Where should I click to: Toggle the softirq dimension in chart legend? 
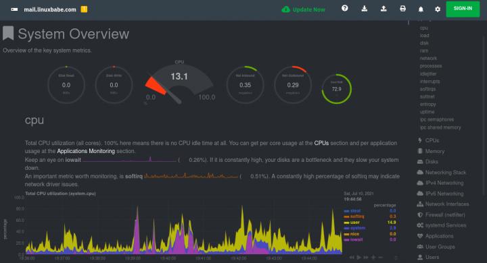tap(357, 216)
